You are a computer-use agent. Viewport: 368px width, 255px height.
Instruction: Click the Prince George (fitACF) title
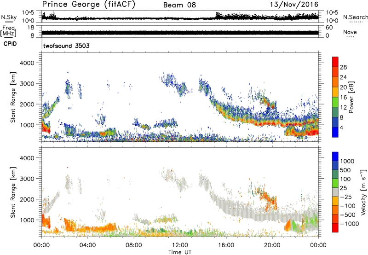tap(88, 5)
